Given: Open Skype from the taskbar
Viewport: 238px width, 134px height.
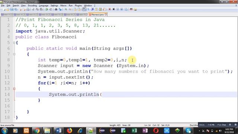Looking at the screenshot, I should (188, 131).
